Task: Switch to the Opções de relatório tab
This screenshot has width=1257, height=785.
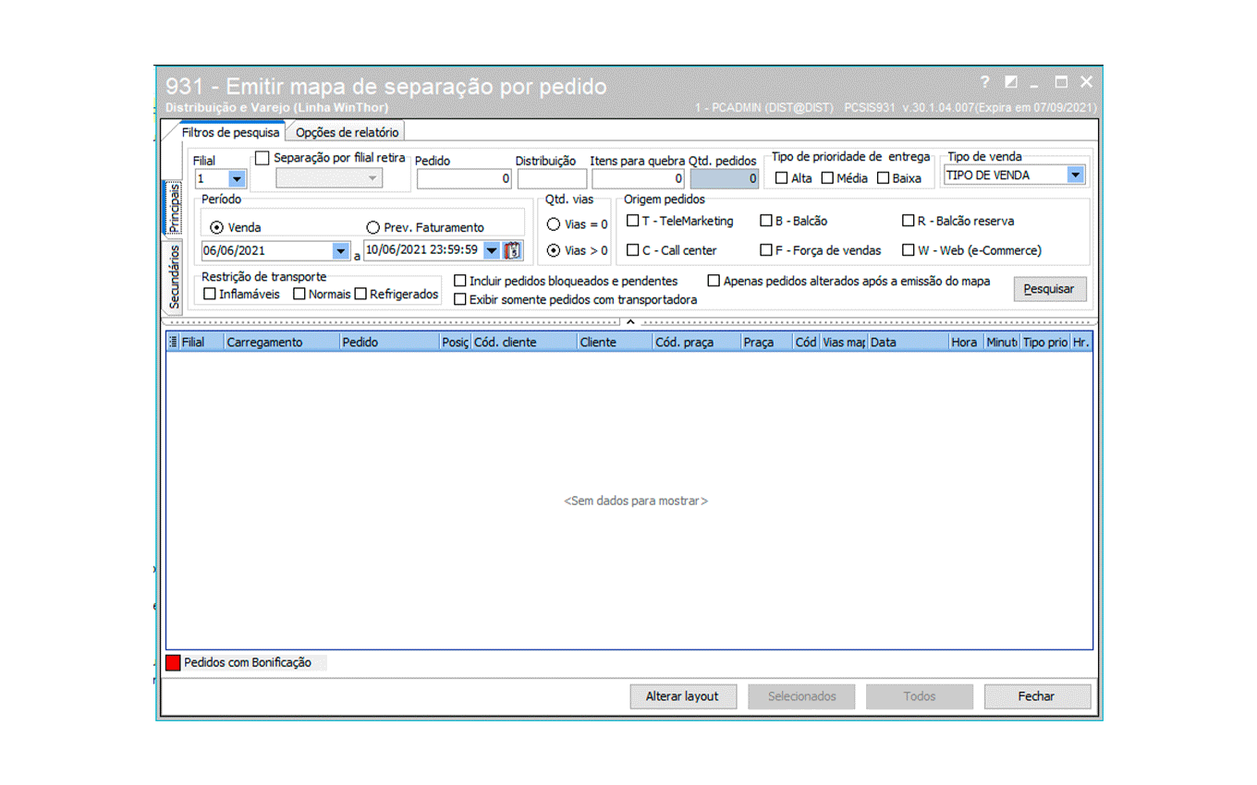Action: tap(347, 132)
